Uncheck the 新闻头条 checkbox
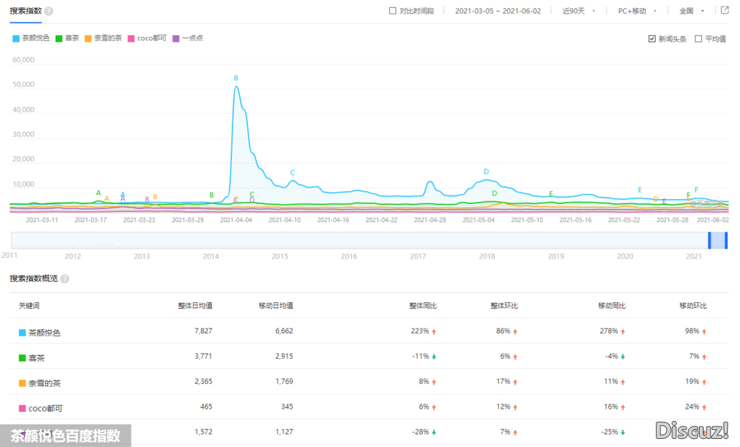 click(652, 38)
